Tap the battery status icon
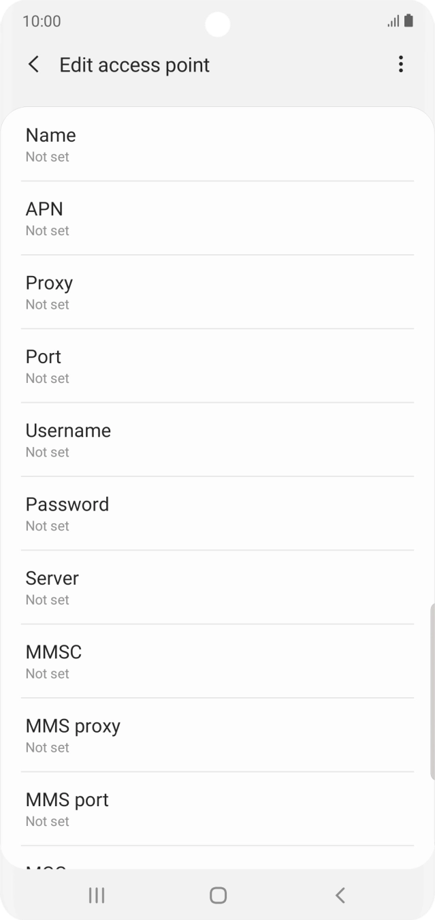Viewport: 435px width, 920px height. (x=408, y=21)
